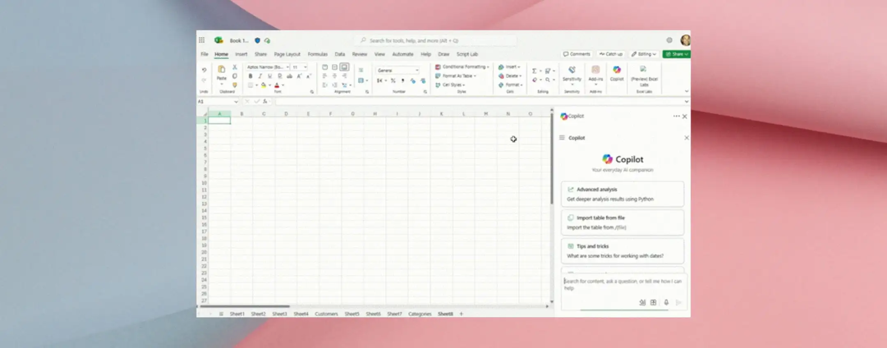The height and width of the screenshot is (348, 887).
Task: Open the Insert ribbon tab
Action: pyautogui.click(x=241, y=54)
